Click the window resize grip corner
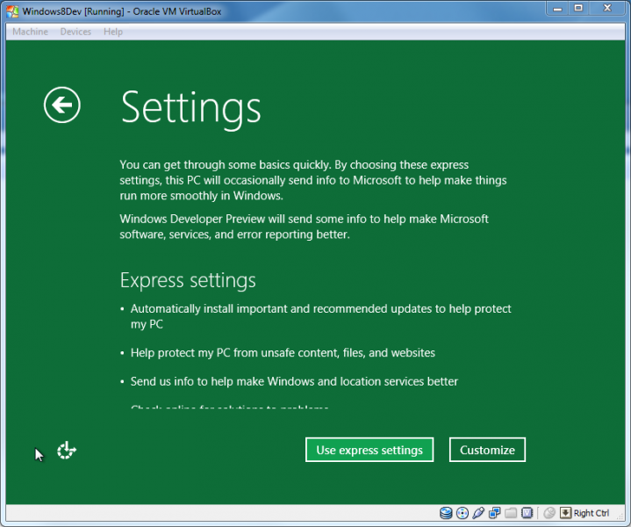 621,516
